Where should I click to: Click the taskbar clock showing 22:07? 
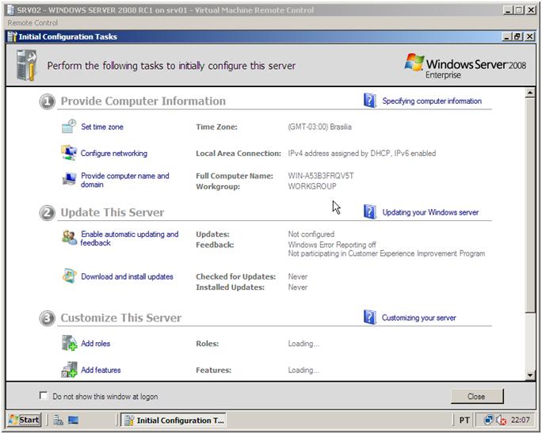tap(521, 421)
